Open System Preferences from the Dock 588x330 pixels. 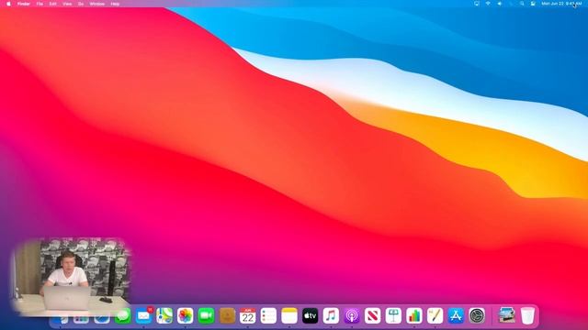(477, 315)
